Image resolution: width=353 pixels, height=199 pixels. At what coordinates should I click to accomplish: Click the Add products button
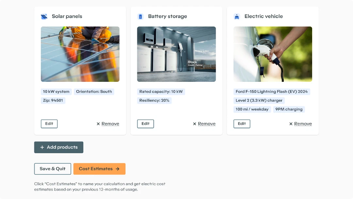[x=59, y=147]
